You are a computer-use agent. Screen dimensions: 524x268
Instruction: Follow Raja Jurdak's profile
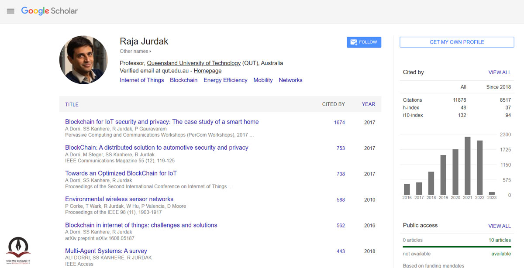click(x=364, y=42)
